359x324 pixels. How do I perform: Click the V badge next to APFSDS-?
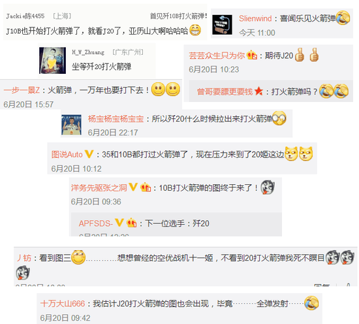[119, 223]
